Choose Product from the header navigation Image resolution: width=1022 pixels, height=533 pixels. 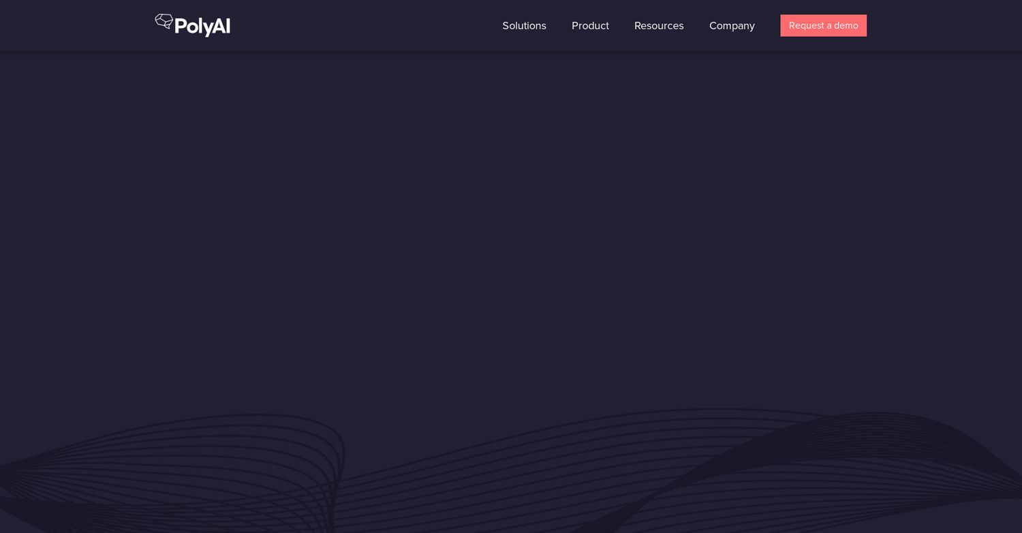tap(590, 26)
